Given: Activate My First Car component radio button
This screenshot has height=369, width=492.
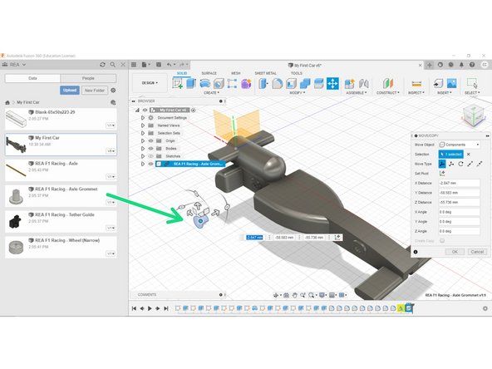Looking at the screenshot, I should coord(194,111).
